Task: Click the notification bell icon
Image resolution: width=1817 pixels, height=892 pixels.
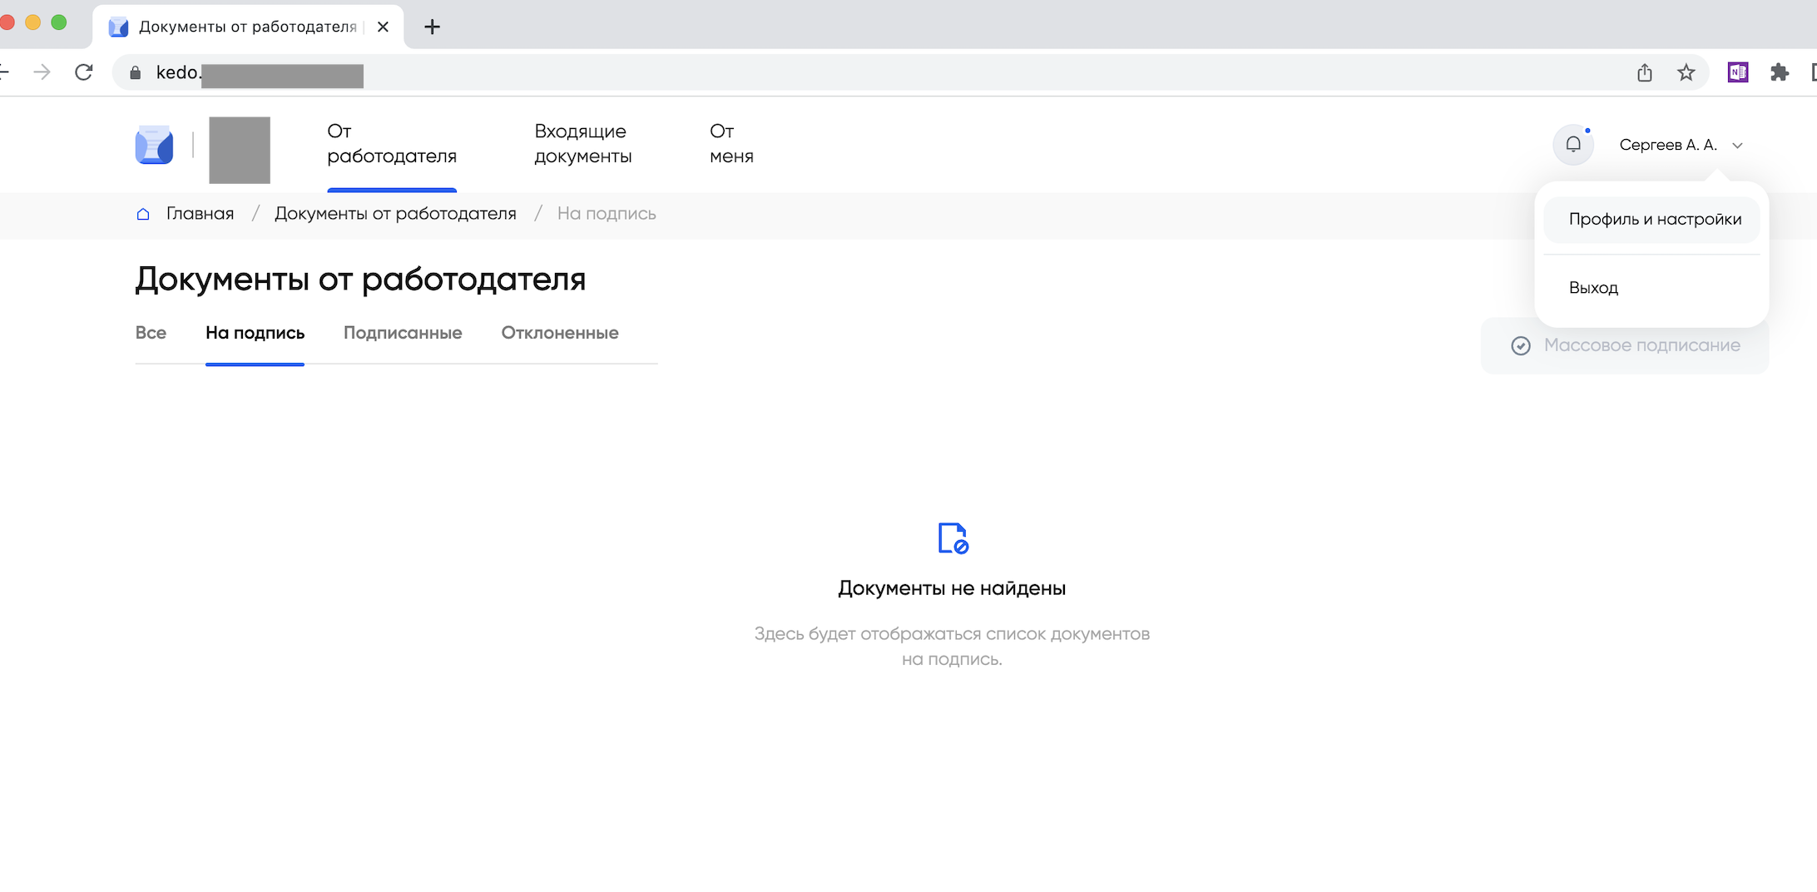Action: pos(1572,145)
